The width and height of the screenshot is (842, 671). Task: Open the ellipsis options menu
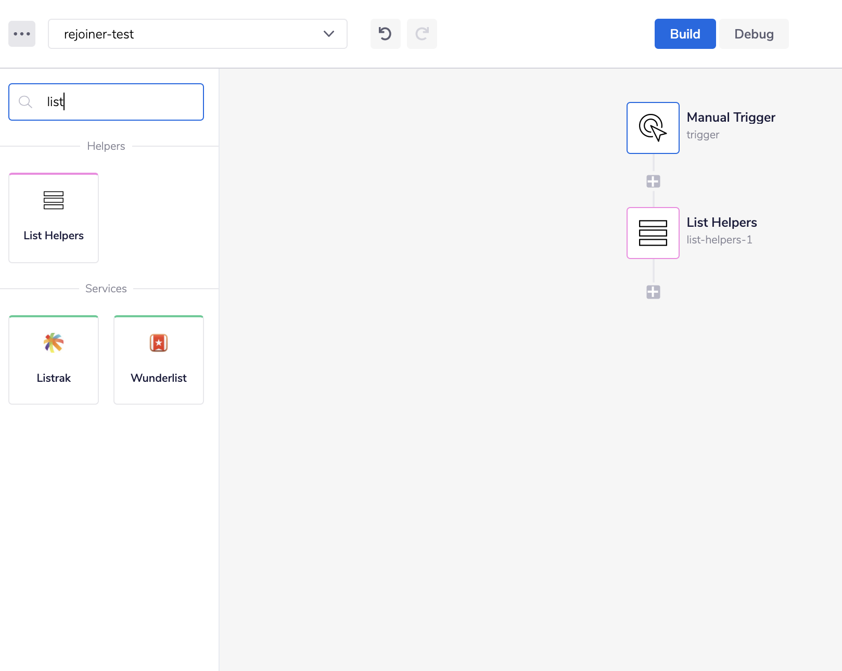(x=21, y=34)
